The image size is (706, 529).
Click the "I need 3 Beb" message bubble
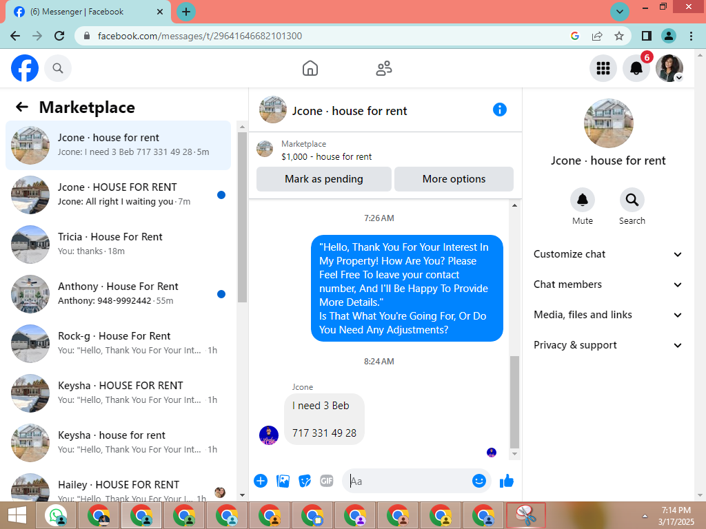click(x=324, y=419)
